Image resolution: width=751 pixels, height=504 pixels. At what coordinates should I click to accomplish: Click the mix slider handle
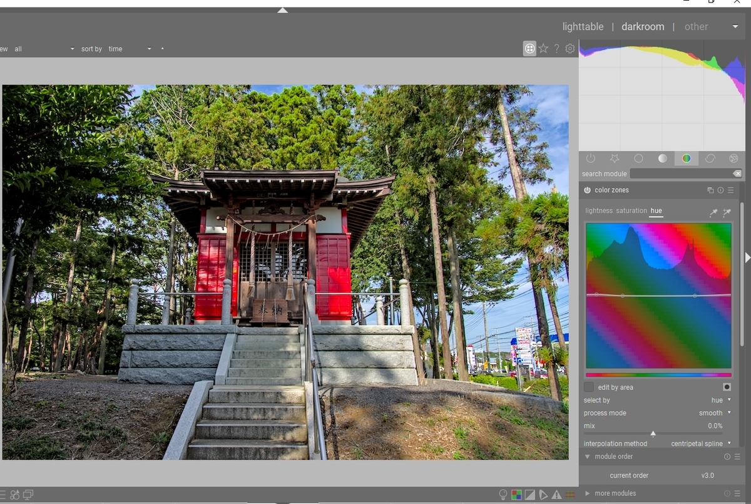[x=653, y=433]
